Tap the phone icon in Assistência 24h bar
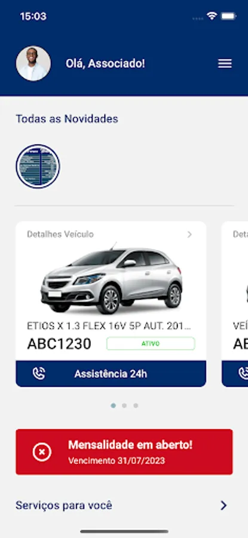The image size is (248, 538). (x=39, y=374)
